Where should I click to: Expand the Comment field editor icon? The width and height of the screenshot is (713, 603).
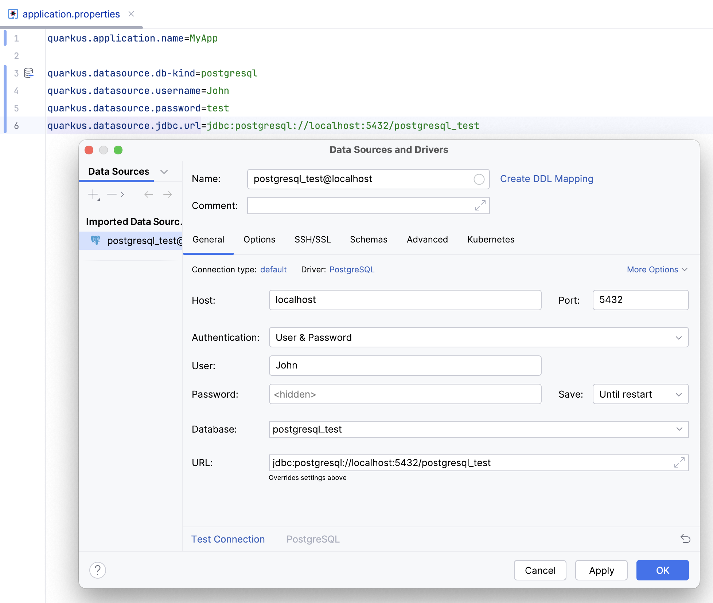point(480,206)
